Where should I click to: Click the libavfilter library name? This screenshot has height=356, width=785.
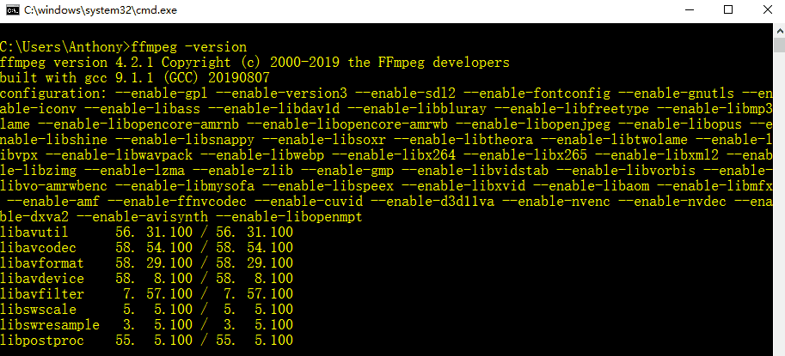click(42, 294)
